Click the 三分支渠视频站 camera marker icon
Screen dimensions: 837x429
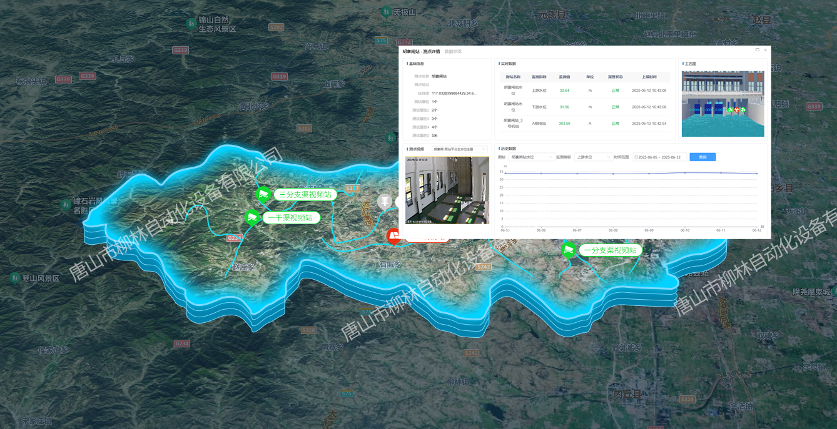pos(264,194)
